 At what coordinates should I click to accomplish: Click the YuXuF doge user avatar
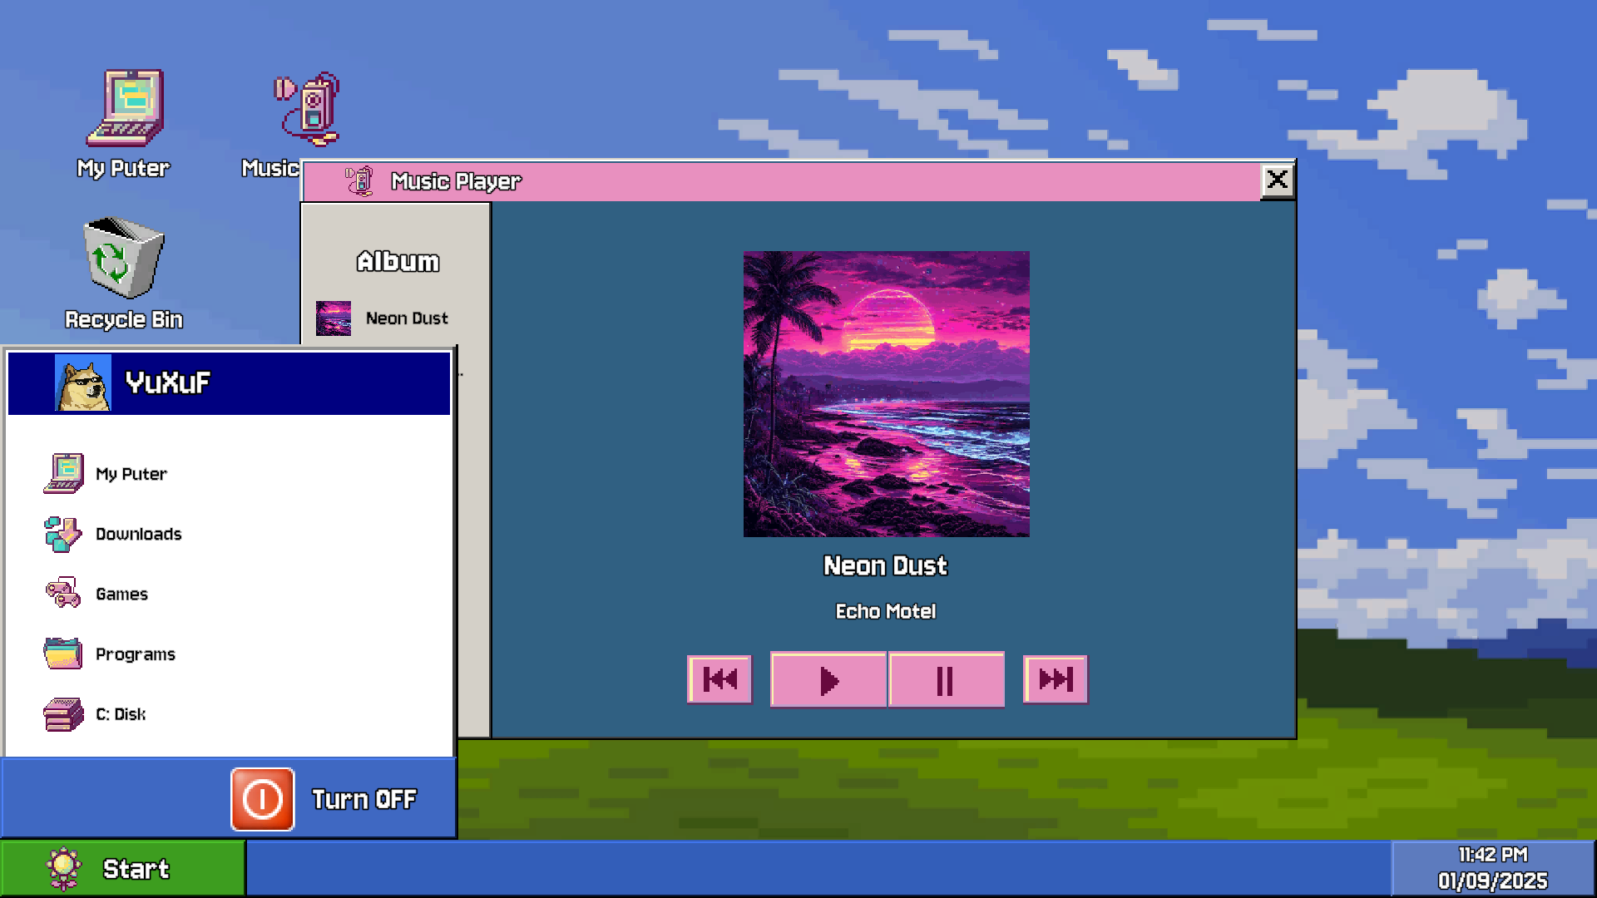[x=82, y=382]
